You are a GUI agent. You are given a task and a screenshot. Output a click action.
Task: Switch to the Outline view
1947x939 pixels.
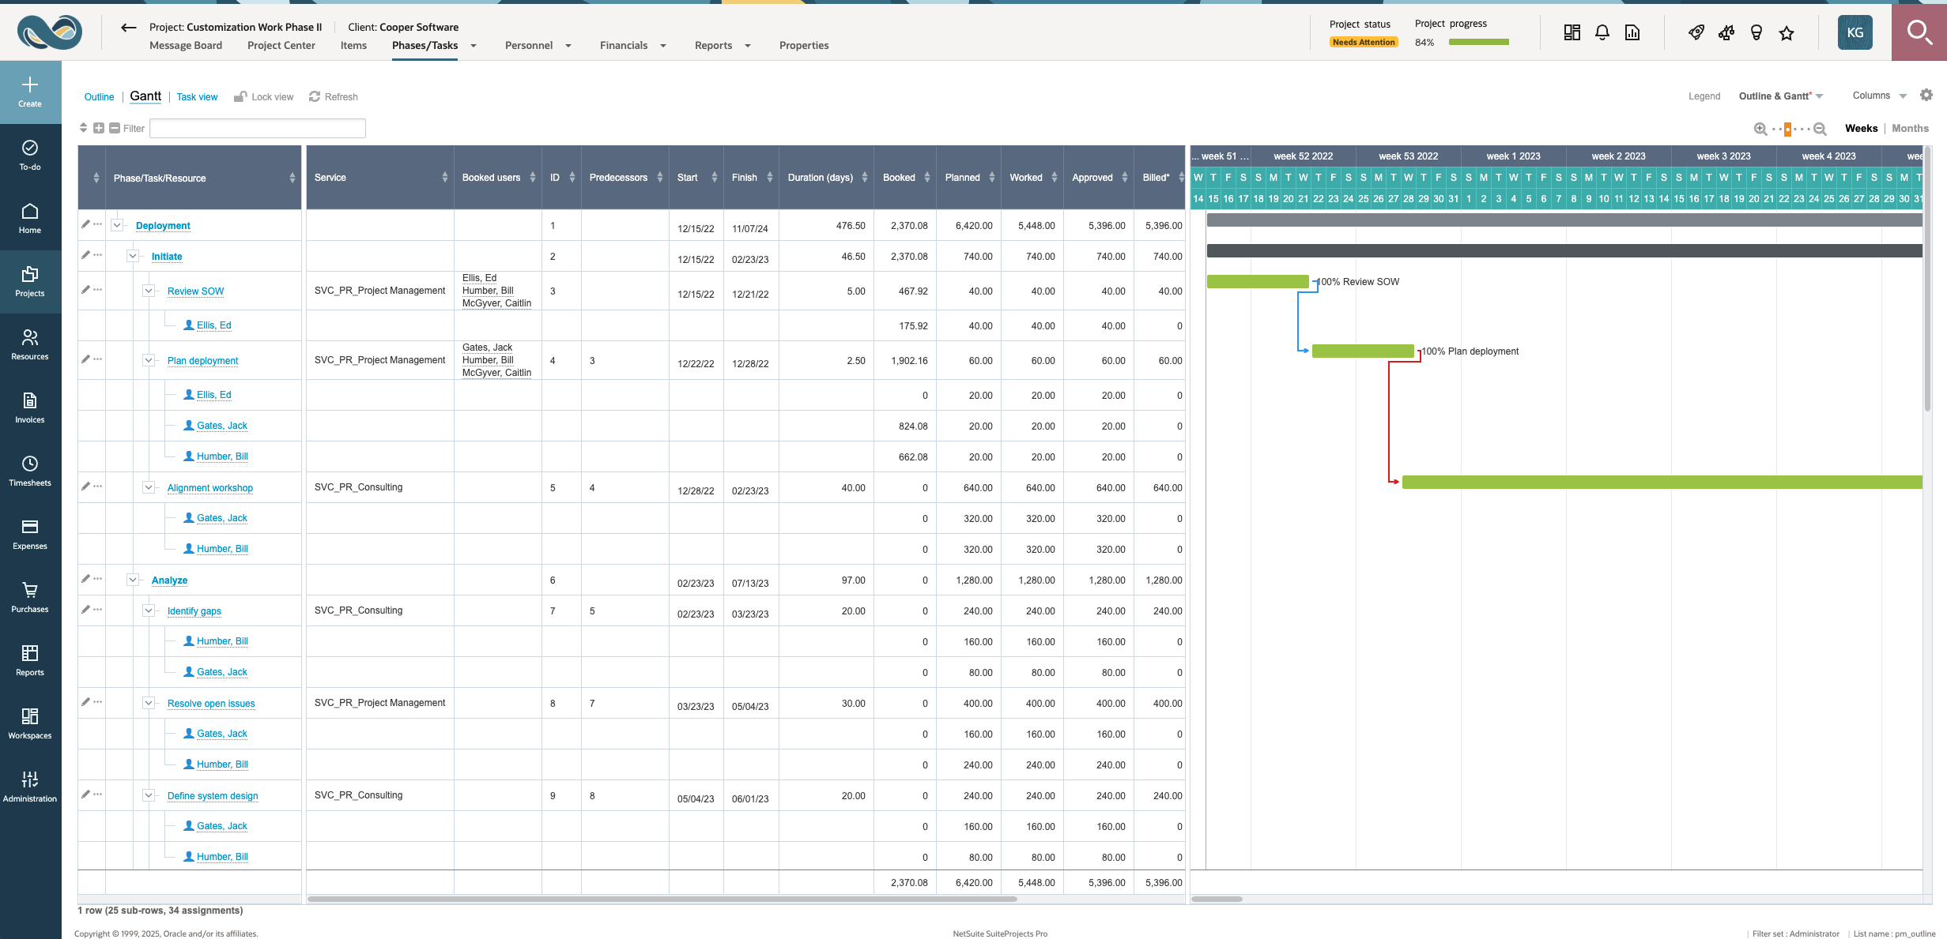click(x=99, y=96)
